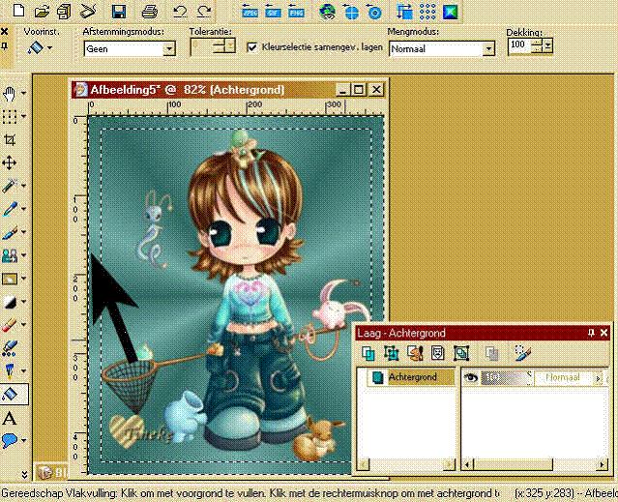
Task: Open a file using the folder icon
Action: click(x=42, y=11)
